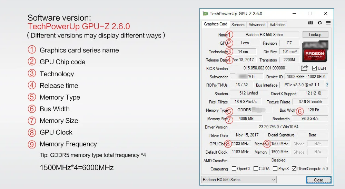Enable the CUDA checkbox
The width and height of the screenshot is (345, 189).
256,169
